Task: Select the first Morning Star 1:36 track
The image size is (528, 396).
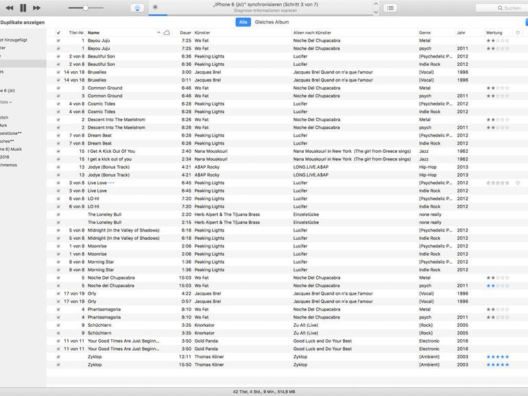Action: [101, 262]
